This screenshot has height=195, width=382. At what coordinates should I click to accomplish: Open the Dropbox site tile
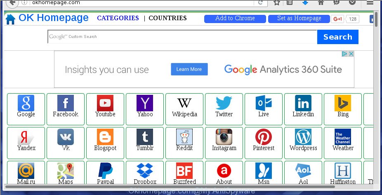[x=145, y=172]
